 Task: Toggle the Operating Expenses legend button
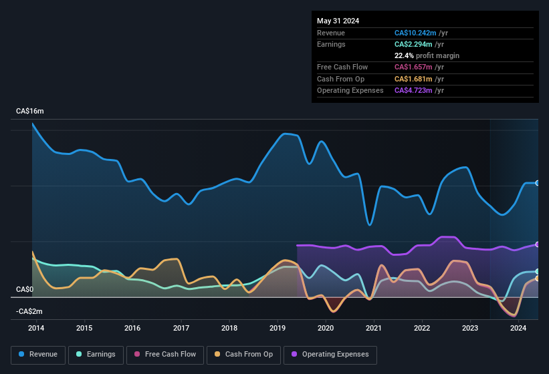click(330, 355)
